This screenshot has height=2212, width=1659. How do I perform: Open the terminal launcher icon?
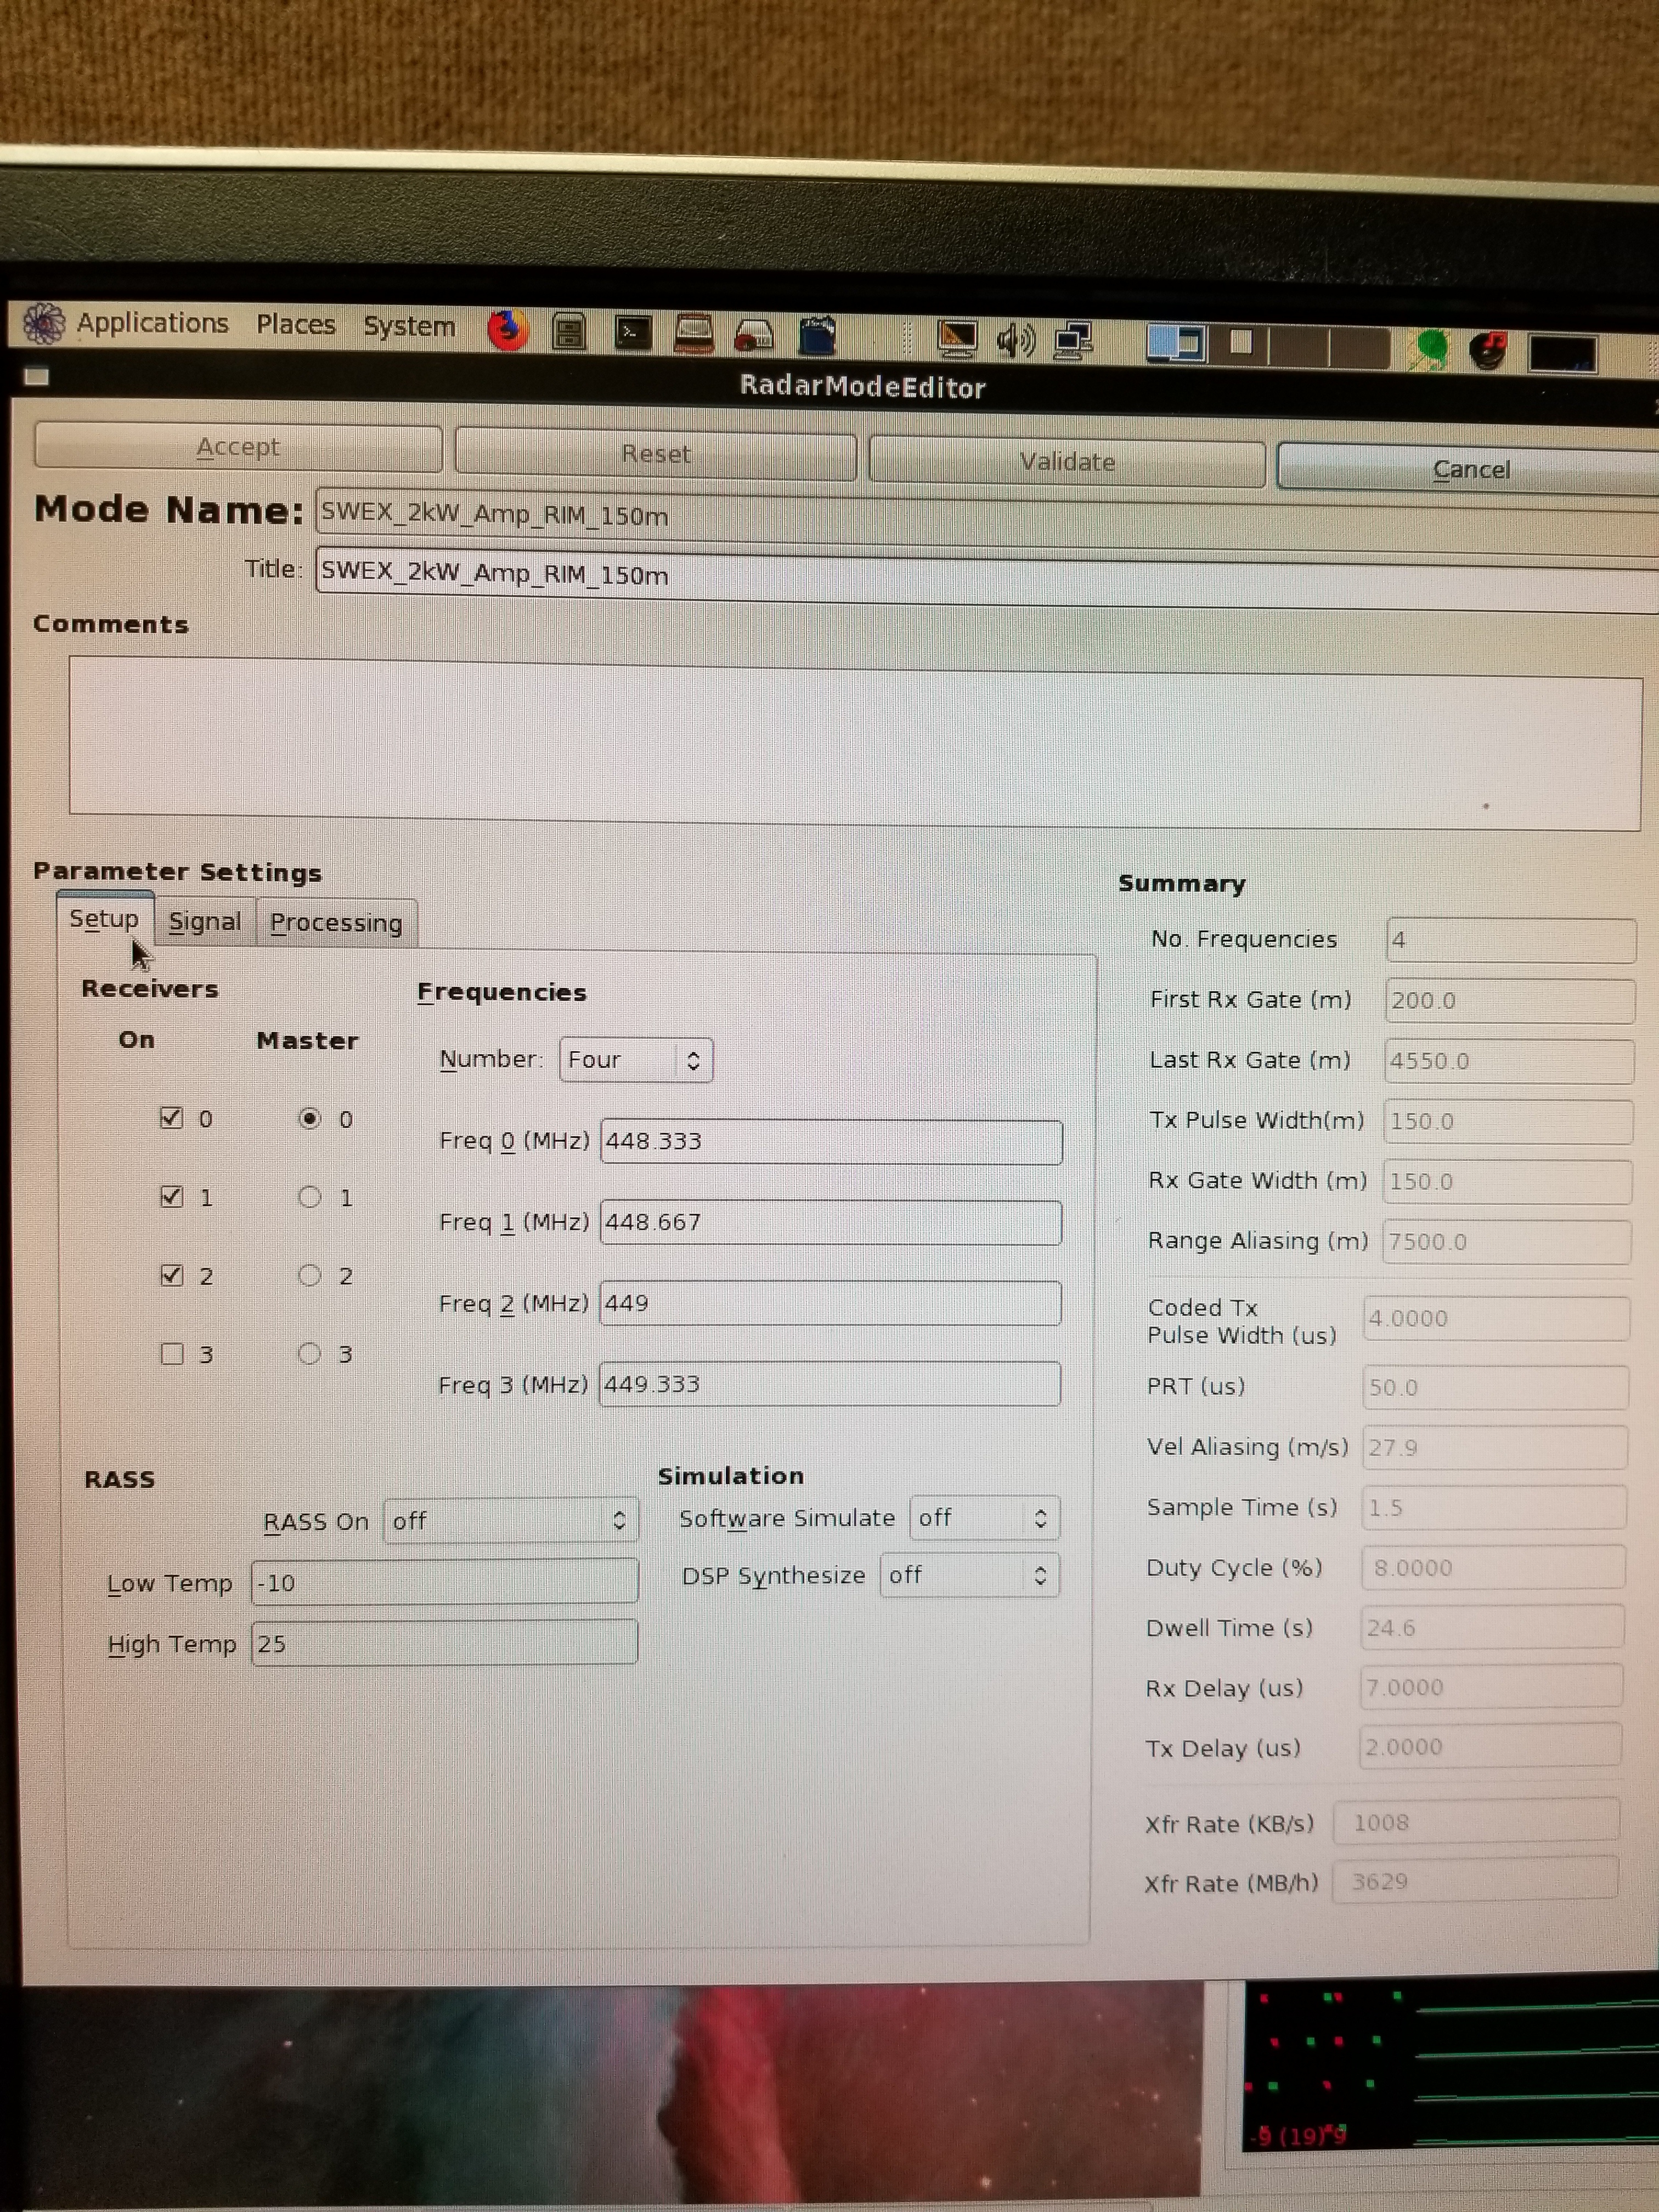(x=632, y=333)
